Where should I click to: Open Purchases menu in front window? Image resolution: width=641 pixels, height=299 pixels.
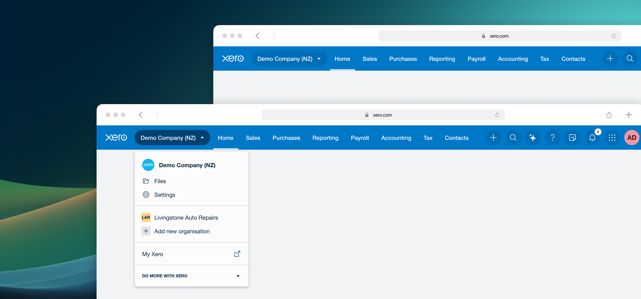coord(286,138)
